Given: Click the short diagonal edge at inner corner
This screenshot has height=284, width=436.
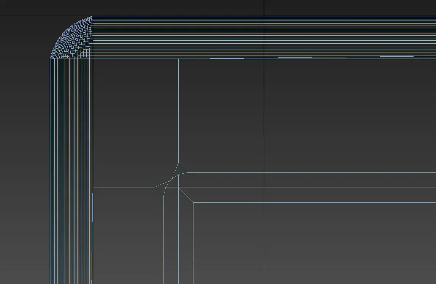Looking at the screenshot, I should tap(186, 195).
